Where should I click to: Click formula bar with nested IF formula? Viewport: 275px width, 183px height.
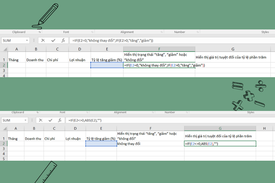point(172,41)
